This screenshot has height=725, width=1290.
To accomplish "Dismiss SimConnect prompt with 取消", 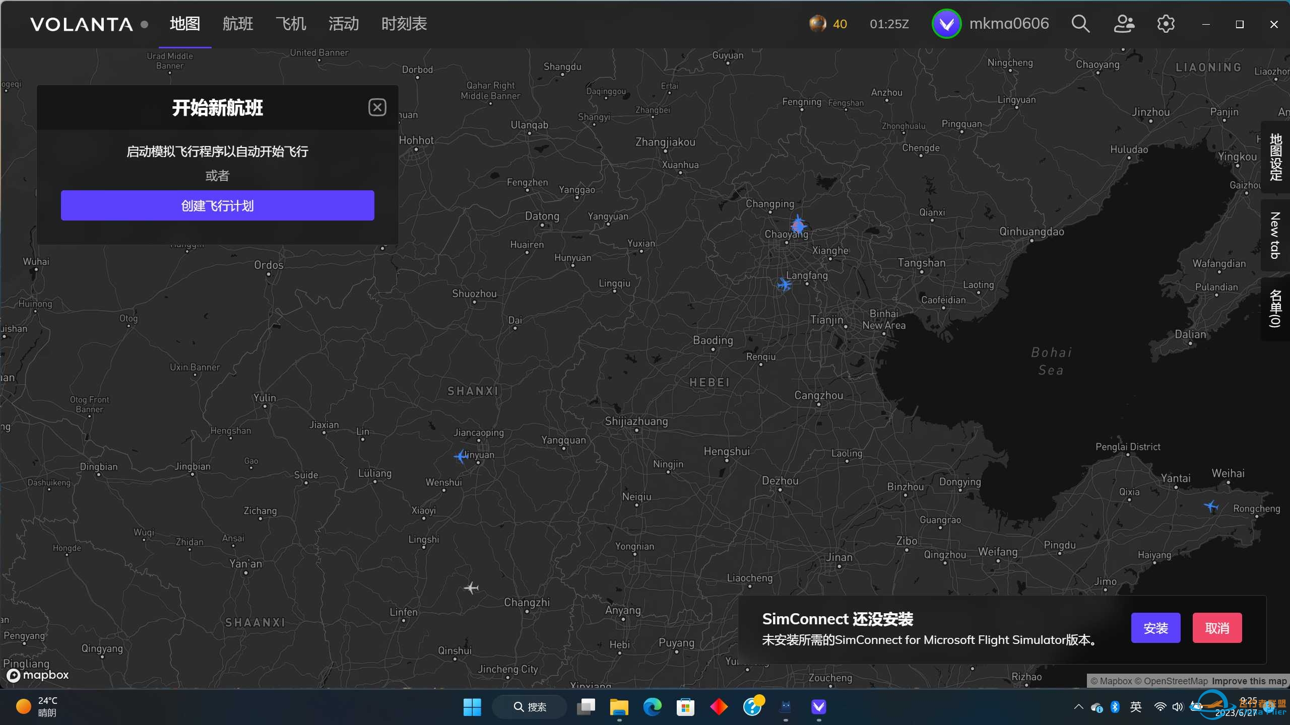I will point(1217,628).
